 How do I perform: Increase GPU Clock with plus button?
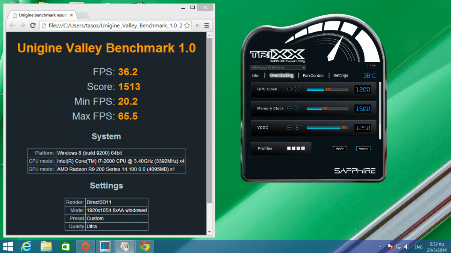[x=297, y=89]
